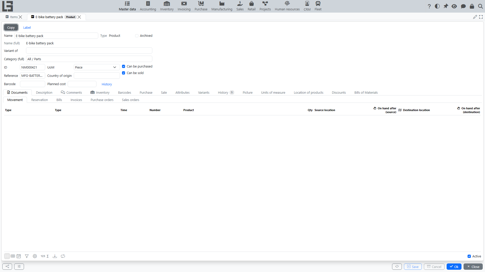Open the Accounting module
The image size is (485, 272).
pos(148,6)
